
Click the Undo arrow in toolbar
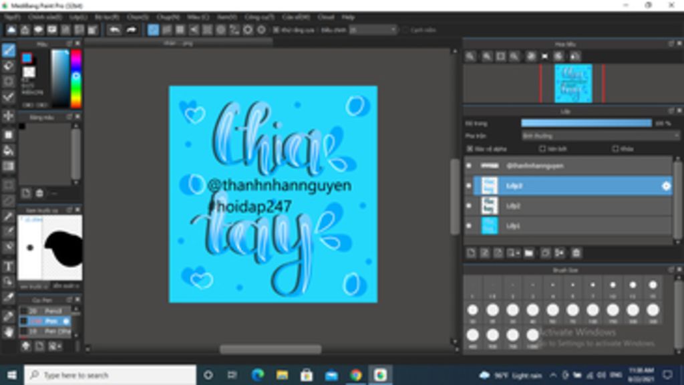(114, 29)
